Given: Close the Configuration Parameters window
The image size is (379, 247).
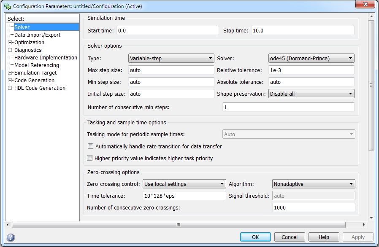Looking at the screenshot, I should (365, 4).
